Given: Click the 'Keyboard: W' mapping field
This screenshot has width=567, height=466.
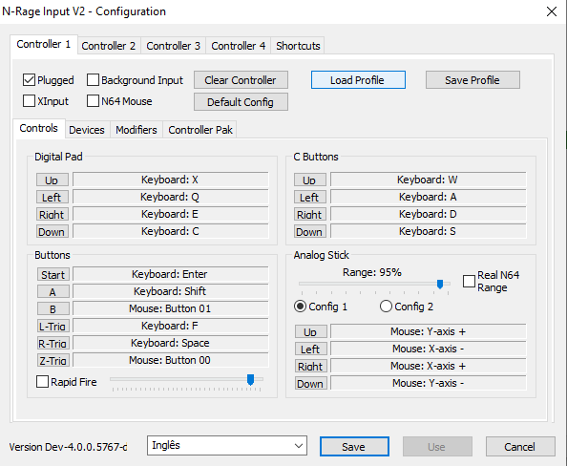Looking at the screenshot, I should (429, 180).
